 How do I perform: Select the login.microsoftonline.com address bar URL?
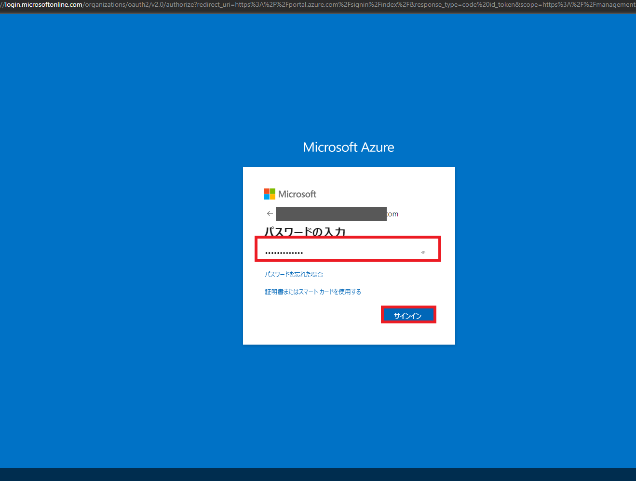[318, 5]
